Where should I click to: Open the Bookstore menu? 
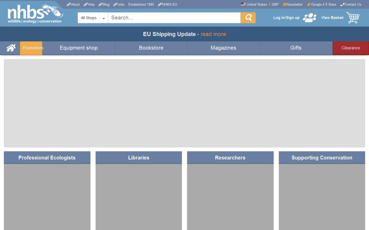coord(151,48)
